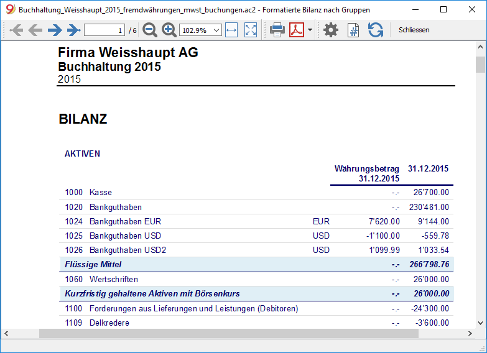
Task: Click the '1060 Wertschriften' row label
Action: 101,279
